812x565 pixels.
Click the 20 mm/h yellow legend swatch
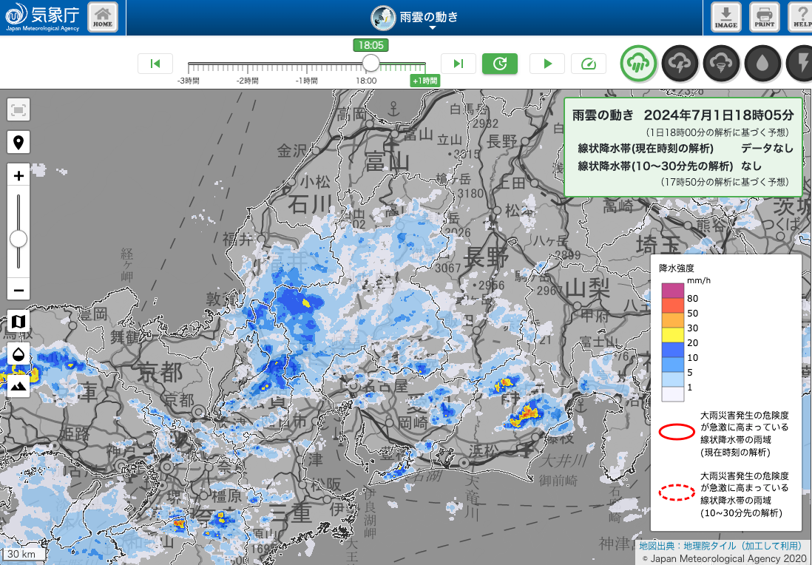point(673,335)
